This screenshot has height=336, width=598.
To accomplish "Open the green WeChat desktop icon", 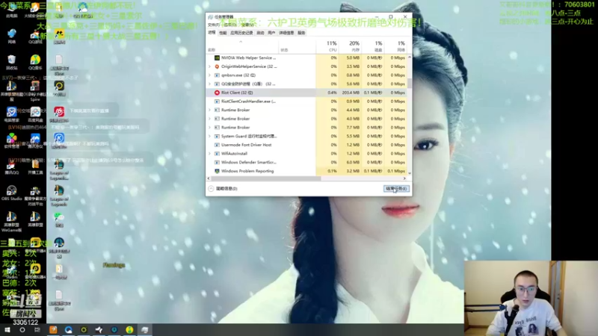I will pos(59,220).
